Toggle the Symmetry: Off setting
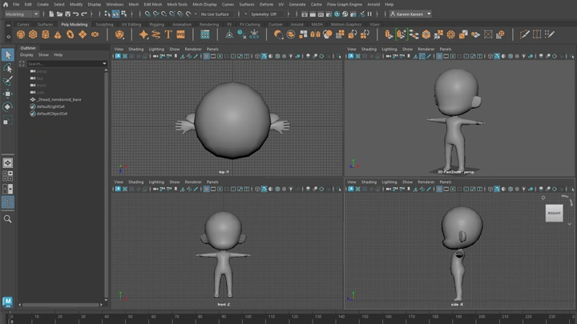 click(263, 14)
